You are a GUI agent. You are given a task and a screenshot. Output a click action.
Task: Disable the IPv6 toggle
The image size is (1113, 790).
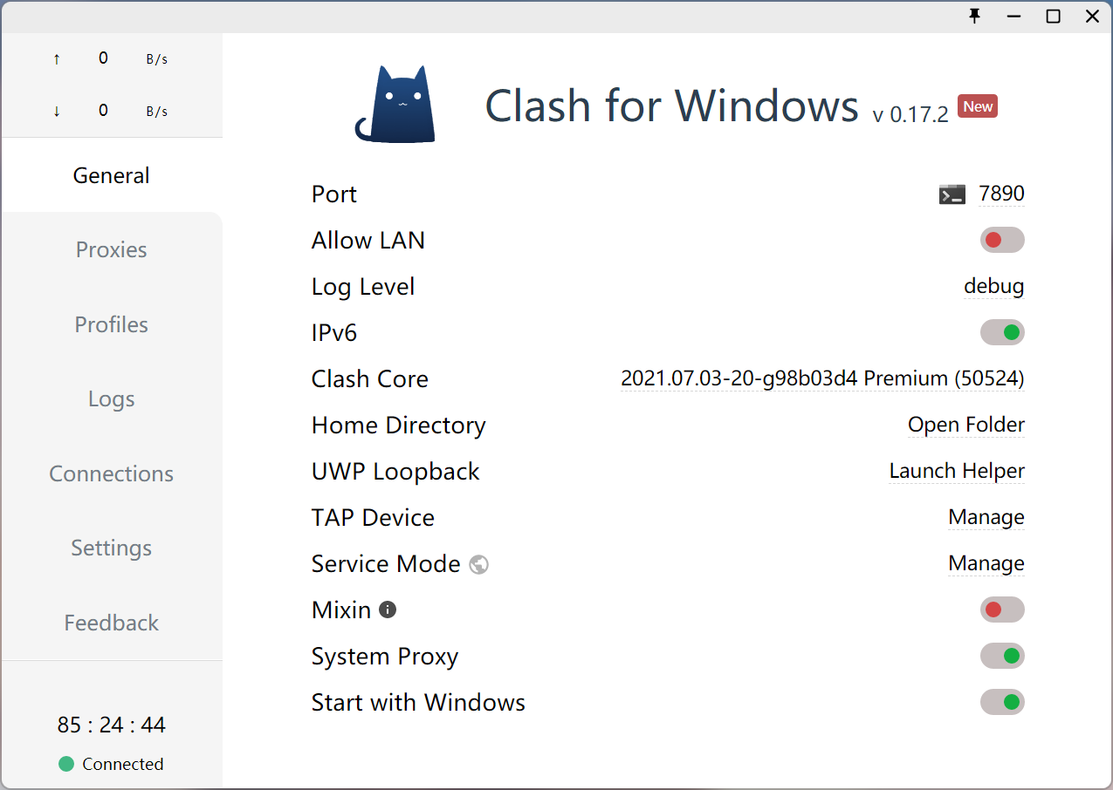(x=1001, y=332)
